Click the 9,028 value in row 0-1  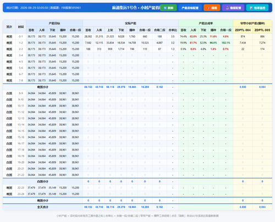coord(121,36)
